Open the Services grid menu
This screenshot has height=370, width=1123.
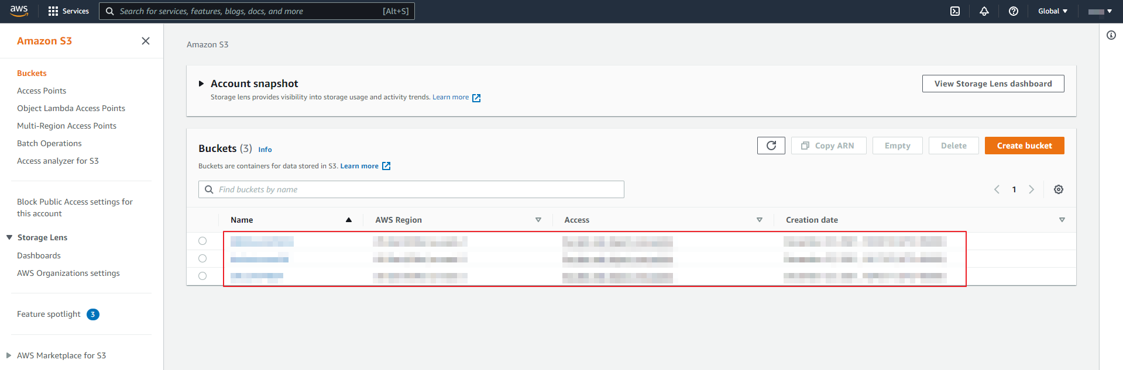click(x=68, y=11)
